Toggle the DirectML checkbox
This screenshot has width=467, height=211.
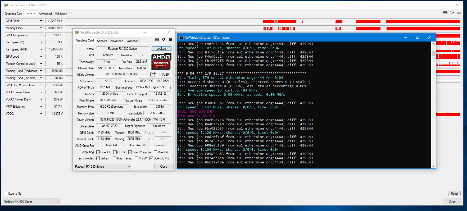(156, 152)
